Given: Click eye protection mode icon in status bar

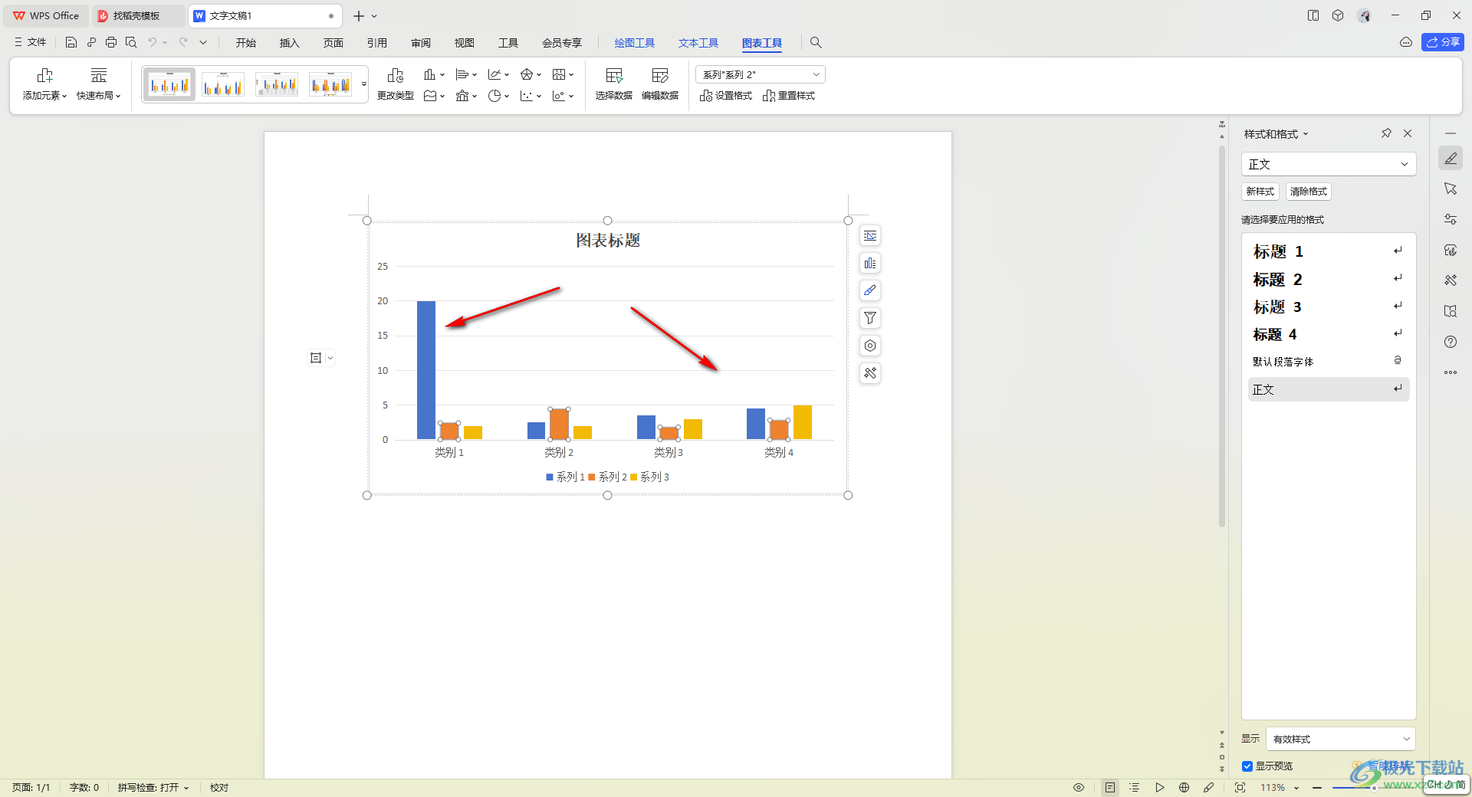Looking at the screenshot, I should point(1079,788).
